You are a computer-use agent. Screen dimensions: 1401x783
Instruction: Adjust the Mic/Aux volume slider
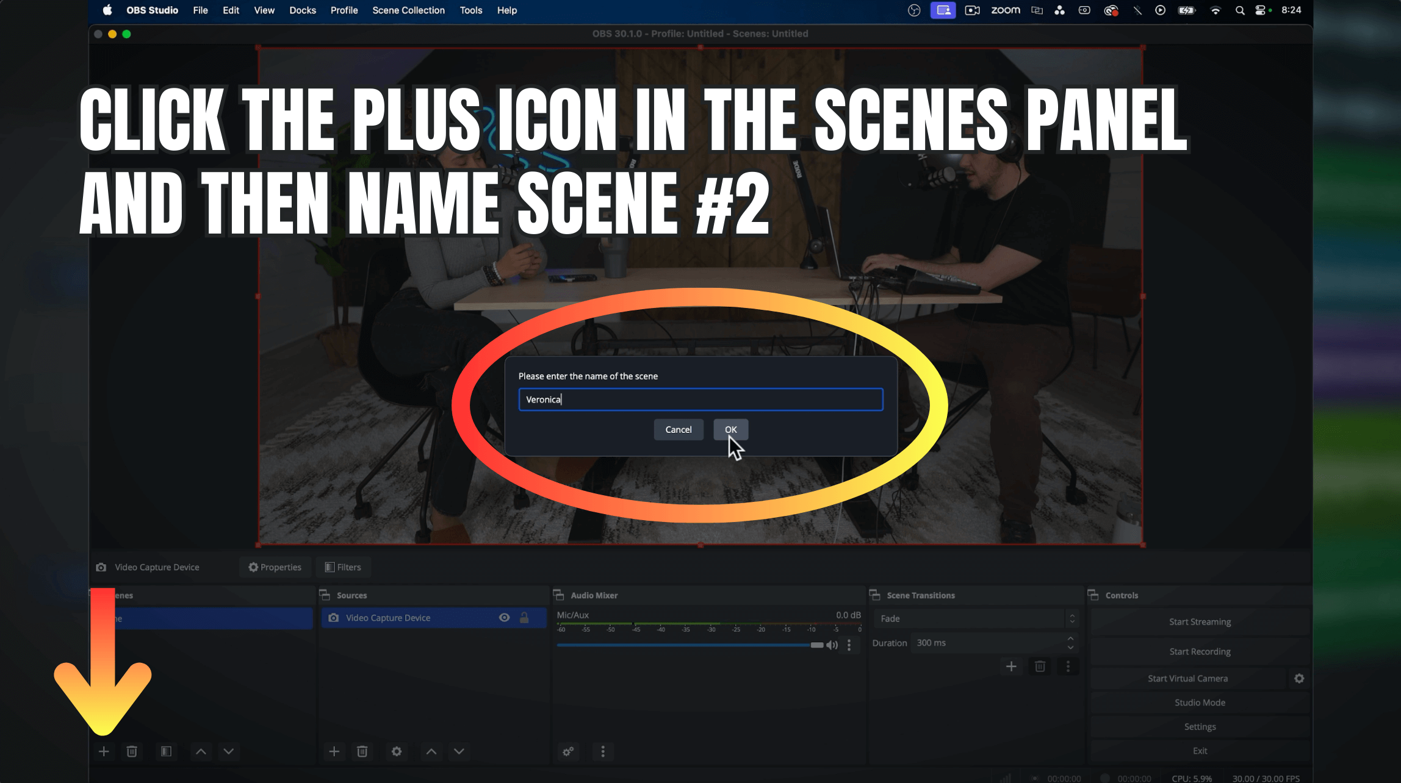(x=690, y=645)
